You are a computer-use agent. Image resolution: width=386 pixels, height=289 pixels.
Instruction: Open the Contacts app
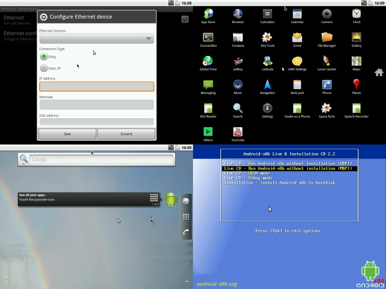(x=238, y=39)
